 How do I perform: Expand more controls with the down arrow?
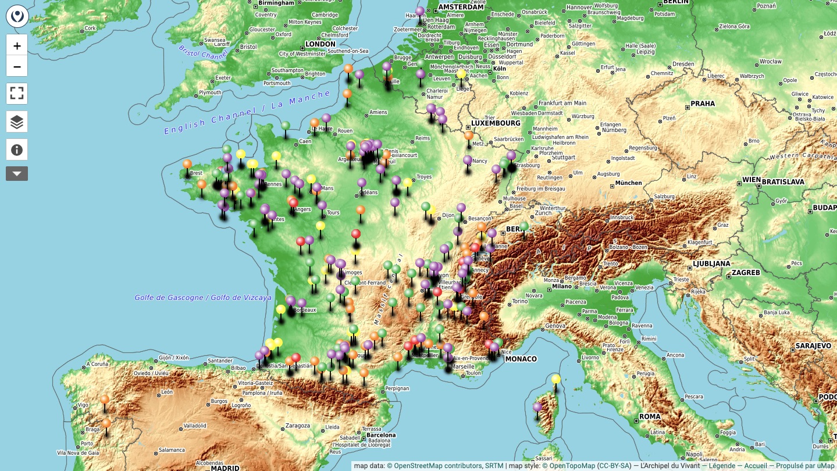[17, 173]
